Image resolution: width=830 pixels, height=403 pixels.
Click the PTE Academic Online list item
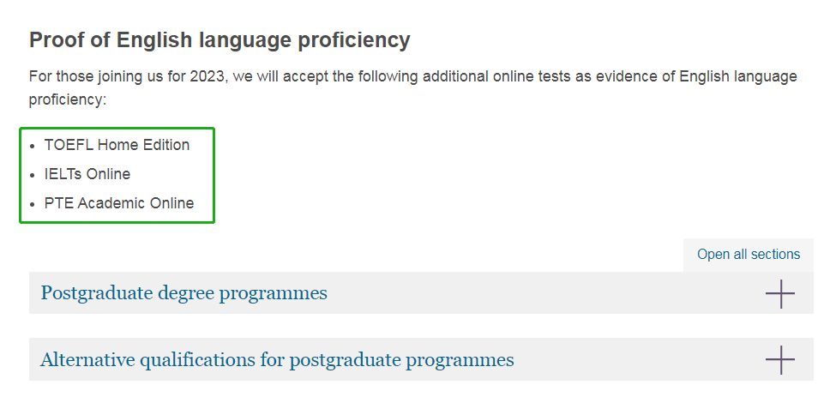pyautogui.click(x=119, y=203)
